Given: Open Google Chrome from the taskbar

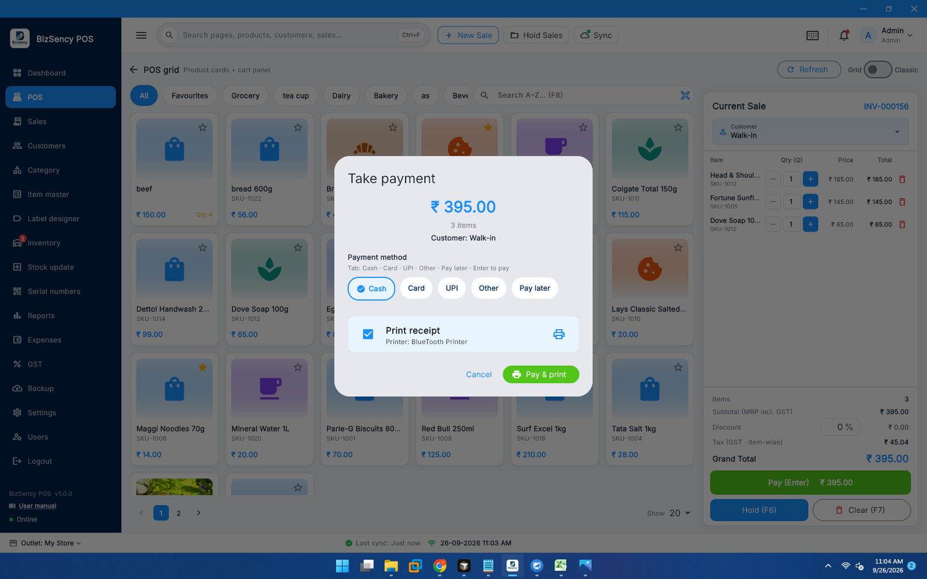Looking at the screenshot, I should tap(440, 566).
